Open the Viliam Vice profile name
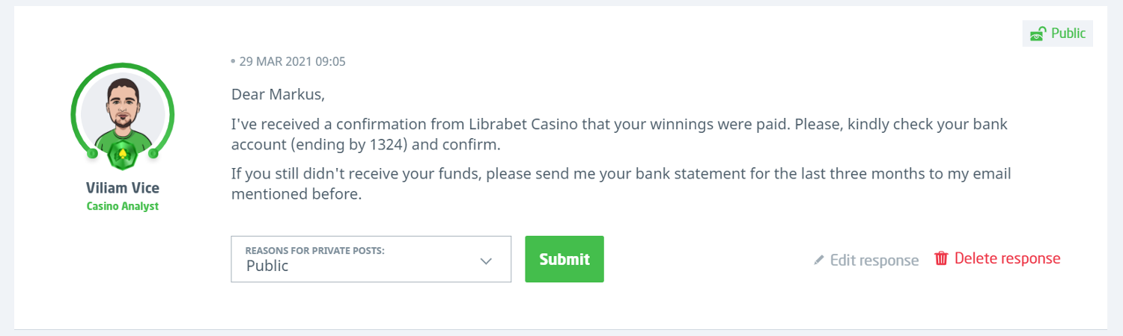The width and height of the screenshot is (1123, 336). click(122, 188)
